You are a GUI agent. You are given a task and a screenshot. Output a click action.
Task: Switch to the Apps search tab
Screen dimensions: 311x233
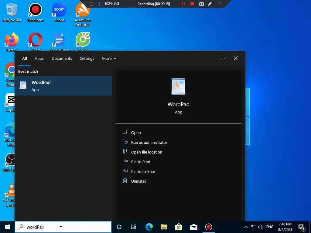coord(39,59)
